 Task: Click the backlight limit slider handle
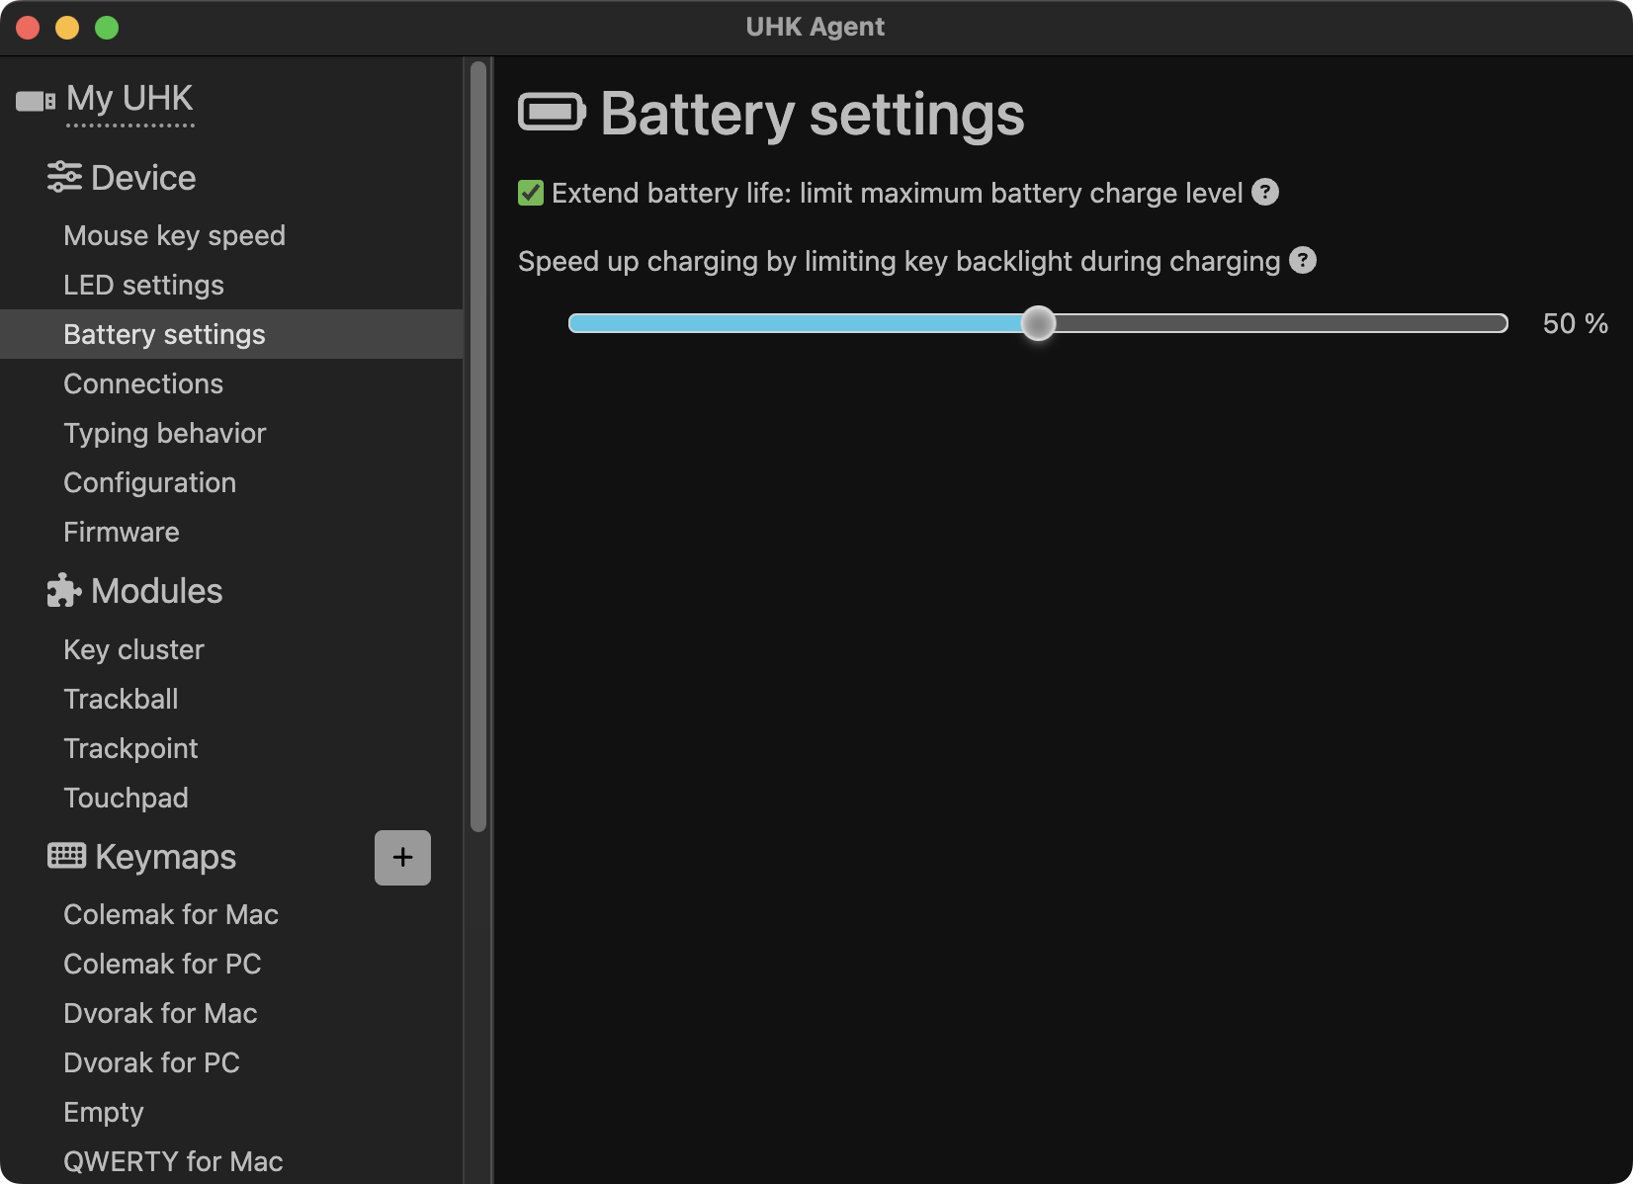click(x=1038, y=323)
